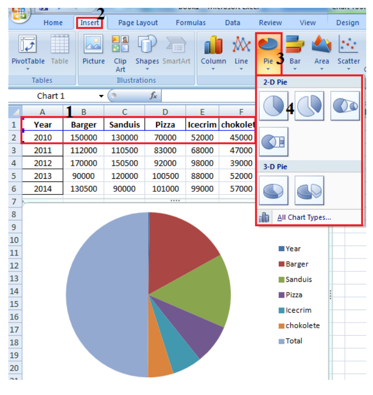Expand the Column chart dropdown
The image size is (373, 395).
(213, 52)
